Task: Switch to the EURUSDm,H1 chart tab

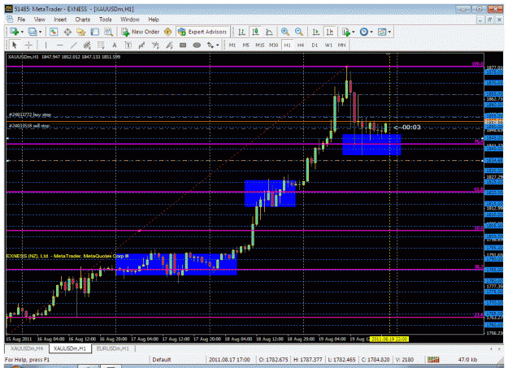Action: click(x=113, y=349)
